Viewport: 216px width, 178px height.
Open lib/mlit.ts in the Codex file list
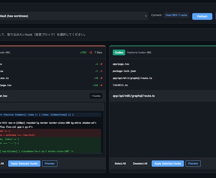point(120,85)
